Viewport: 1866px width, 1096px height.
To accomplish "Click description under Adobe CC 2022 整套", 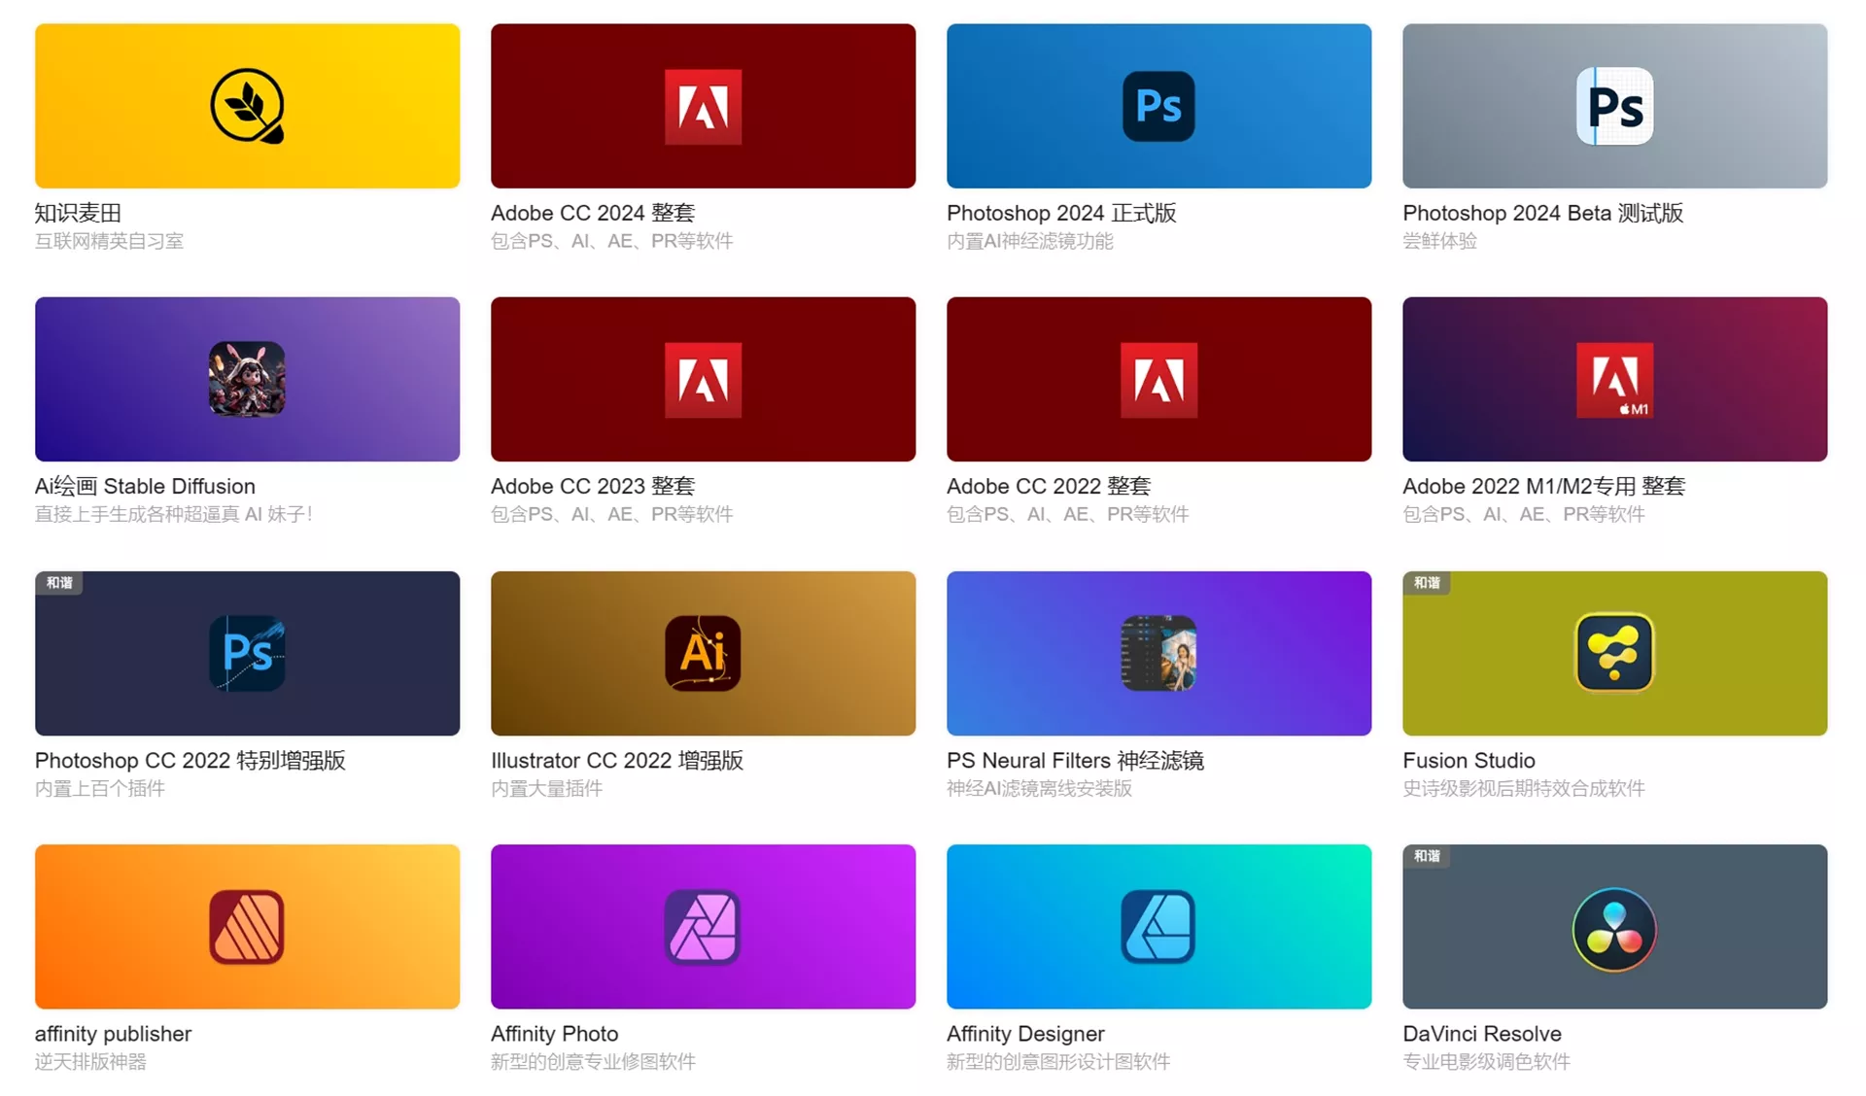I will (x=1067, y=514).
